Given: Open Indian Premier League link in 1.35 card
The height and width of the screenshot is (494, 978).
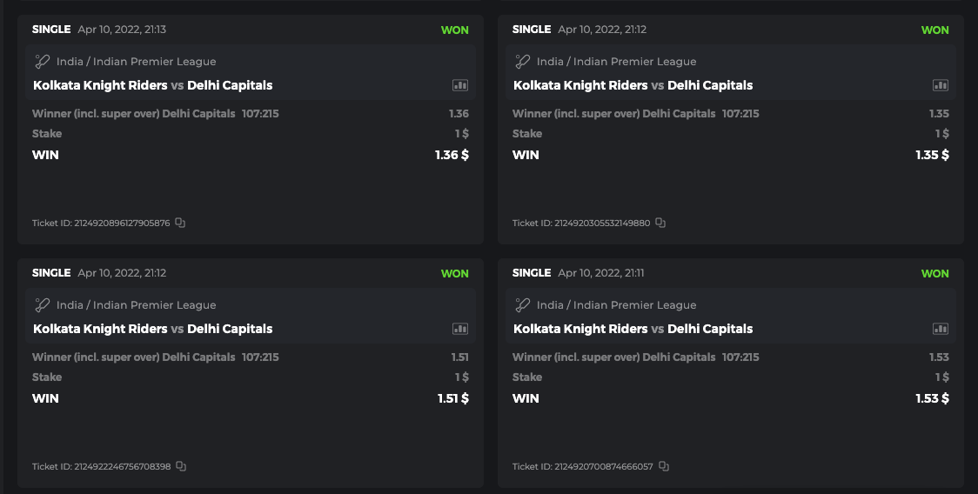Looking at the screenshot, I should 616,62.
